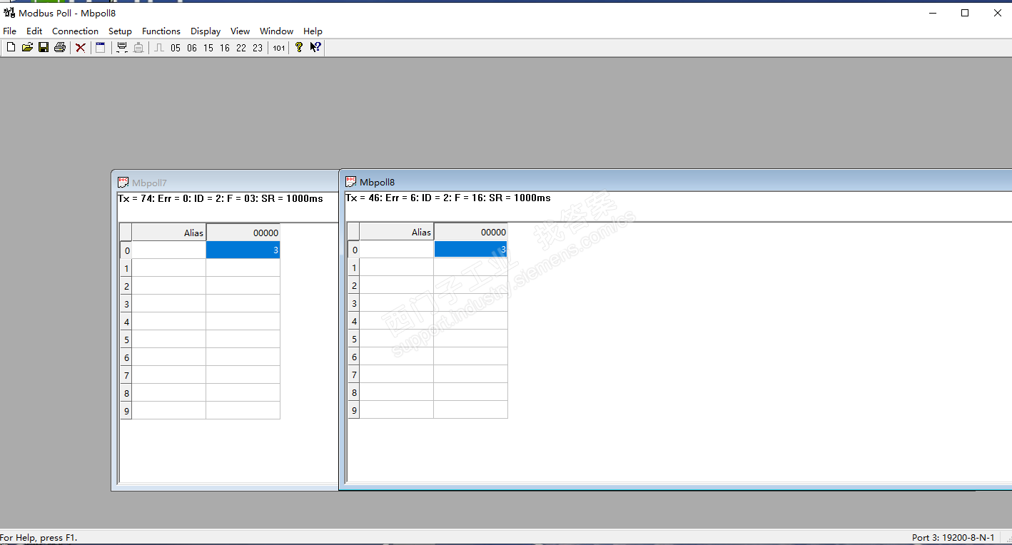Screen dimensions: 1012x545
Task: Click the Connect toolbar icon
Action: click(x=122, y=48)
